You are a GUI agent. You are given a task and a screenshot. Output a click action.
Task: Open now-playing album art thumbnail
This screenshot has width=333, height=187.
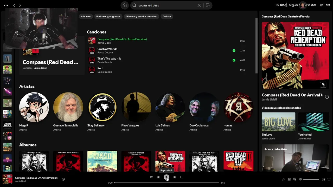[x=7, y=179]
